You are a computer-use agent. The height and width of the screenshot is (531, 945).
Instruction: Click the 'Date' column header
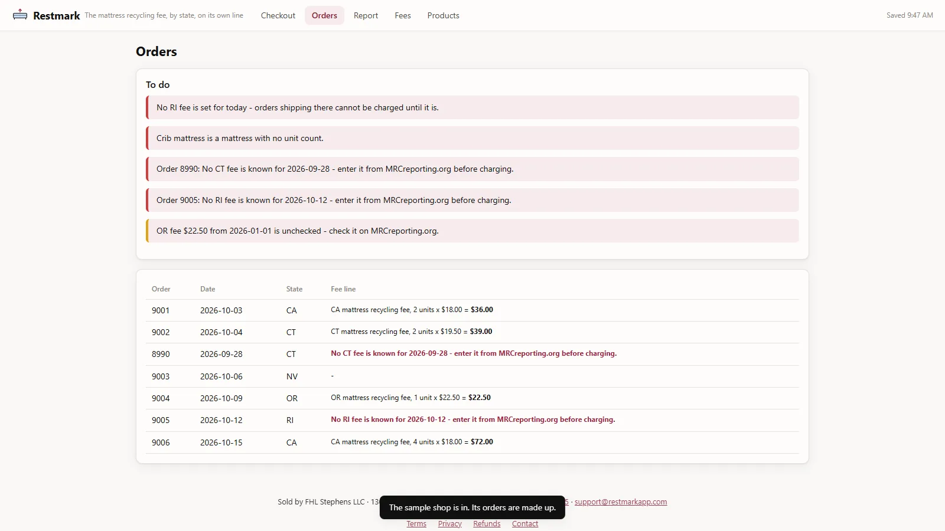pos(207,289)
